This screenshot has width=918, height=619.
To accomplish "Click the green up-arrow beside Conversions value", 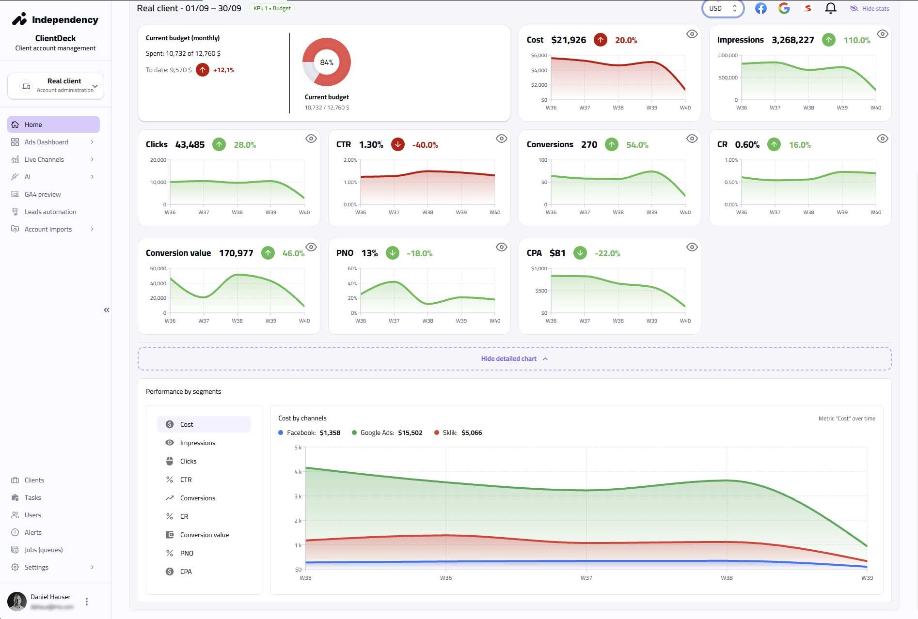I will (612, 144).
